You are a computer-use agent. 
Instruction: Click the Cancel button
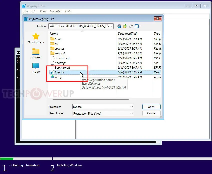(x=151, y=113)
